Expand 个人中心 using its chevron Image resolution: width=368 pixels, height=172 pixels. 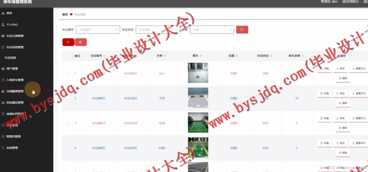[x=48, y=24]
